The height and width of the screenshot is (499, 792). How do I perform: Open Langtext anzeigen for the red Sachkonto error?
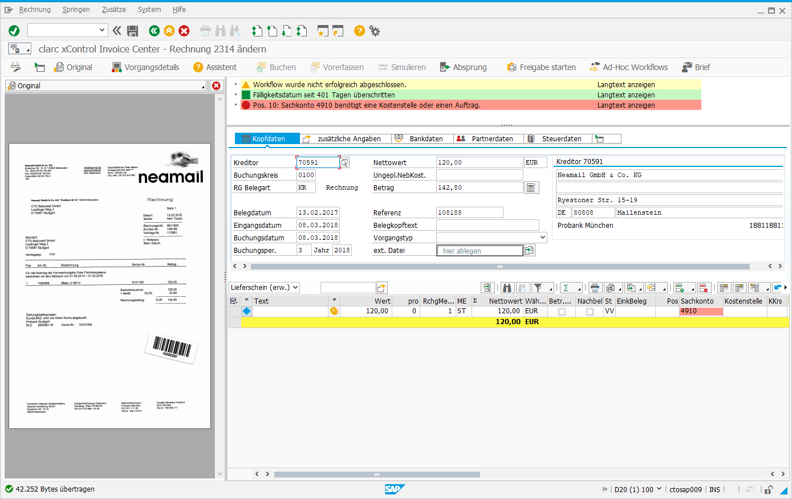626,105
